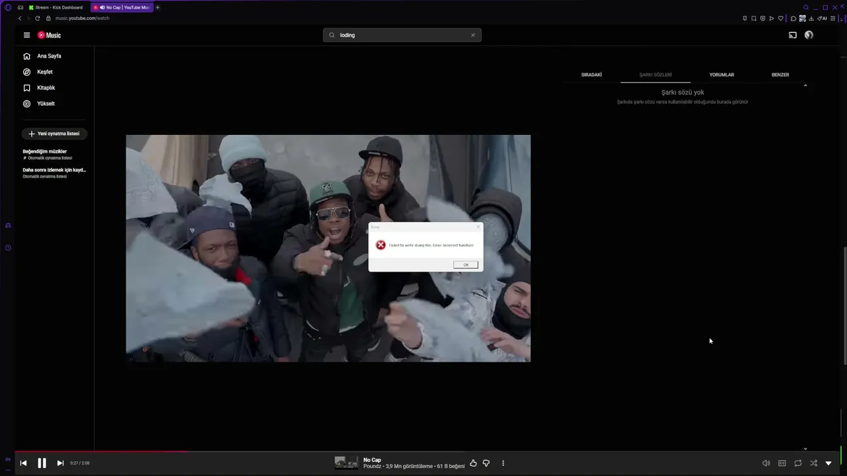Open the browser downloads icon
Image resolution: width=847 pixels, height=476 pixels.
[x=811, y=19]
